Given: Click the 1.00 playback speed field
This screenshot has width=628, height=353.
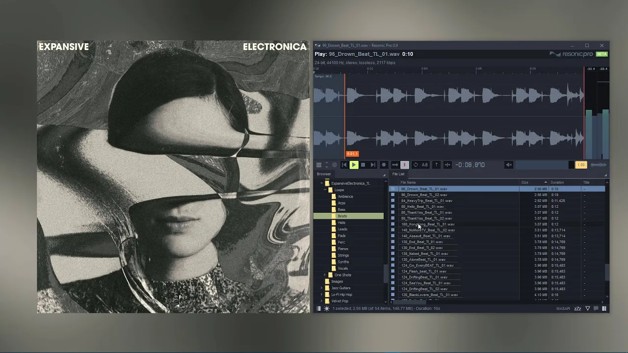Looking at the screenshot, I should coord(581,165).
